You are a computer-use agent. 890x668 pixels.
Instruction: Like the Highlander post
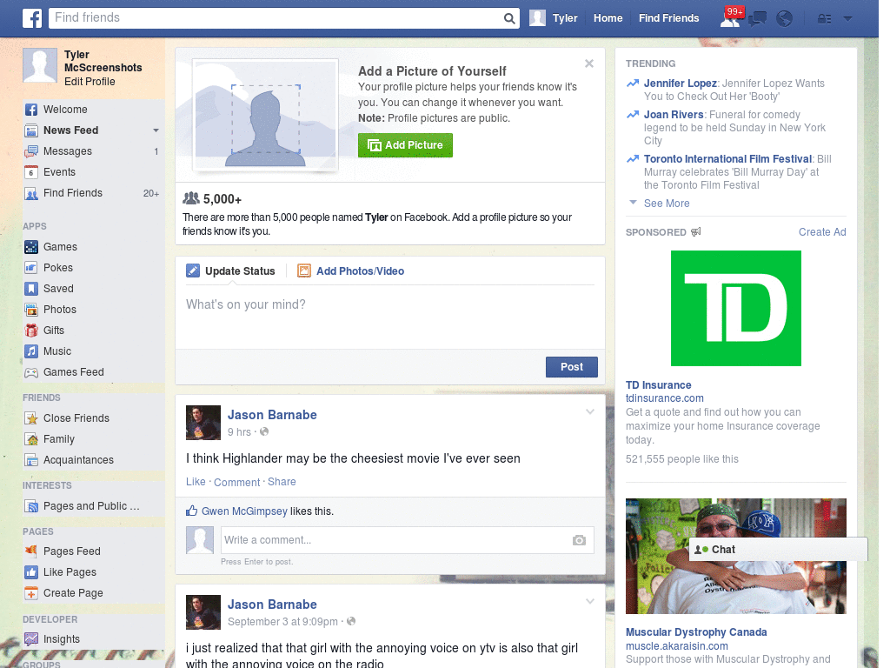196,482
